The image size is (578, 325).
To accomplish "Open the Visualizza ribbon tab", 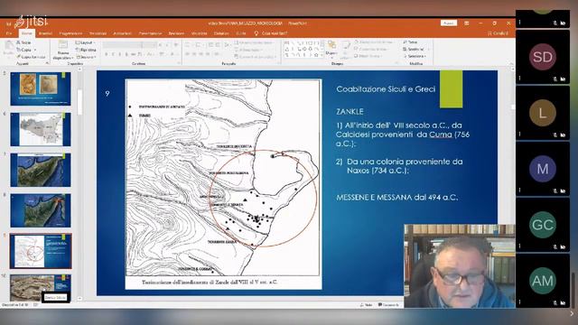I will coord(199,33).
